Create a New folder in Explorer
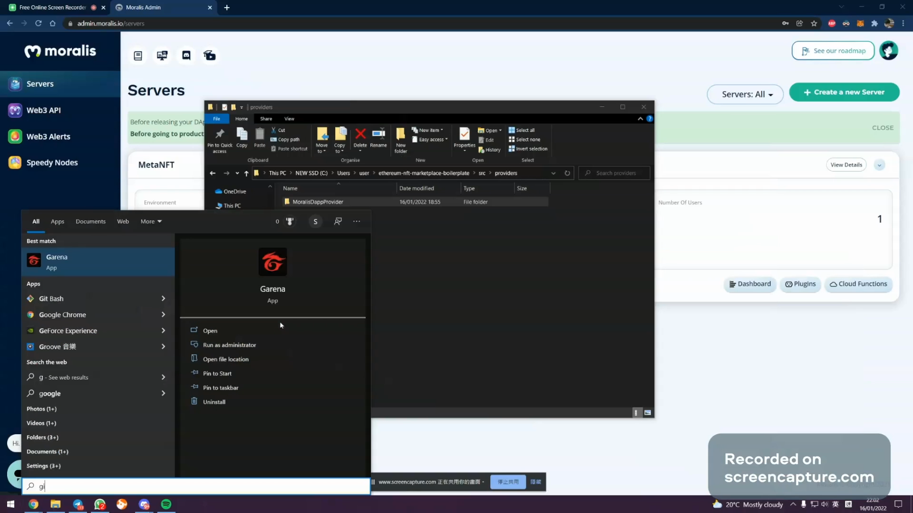 (x=401, y=140)
